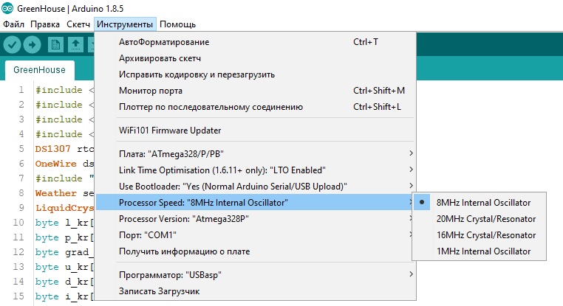
Task: Click Записать Загрузчик
Action: point(256,291)
